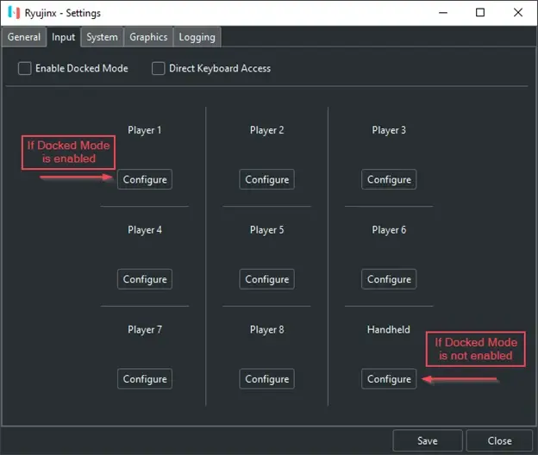Image resolution: width=538 pixels, height=455 pixels.
Task: Open the Logging tab
Action: coord(197,37)
